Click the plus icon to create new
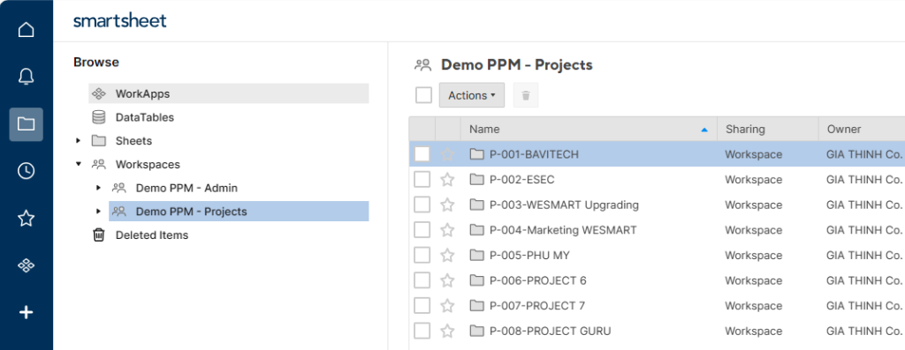The width and height of the screenshot is (905, 350). tap(26, 313)
